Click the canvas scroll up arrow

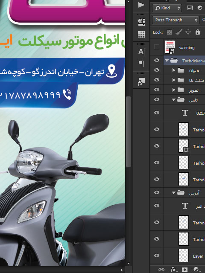(129, 2)
